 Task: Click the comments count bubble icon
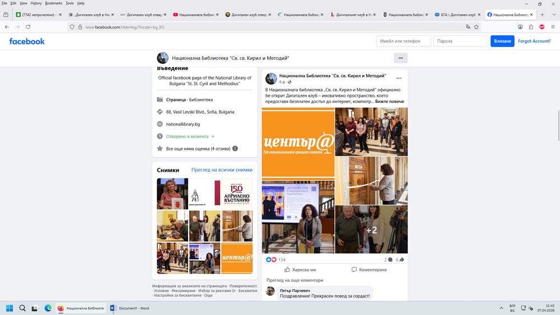coord(390,260)
